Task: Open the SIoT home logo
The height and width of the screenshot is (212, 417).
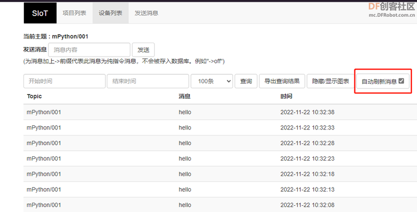Action: 40,13
